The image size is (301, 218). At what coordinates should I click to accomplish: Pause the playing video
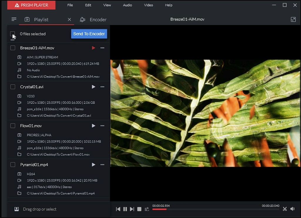(125, 209)
